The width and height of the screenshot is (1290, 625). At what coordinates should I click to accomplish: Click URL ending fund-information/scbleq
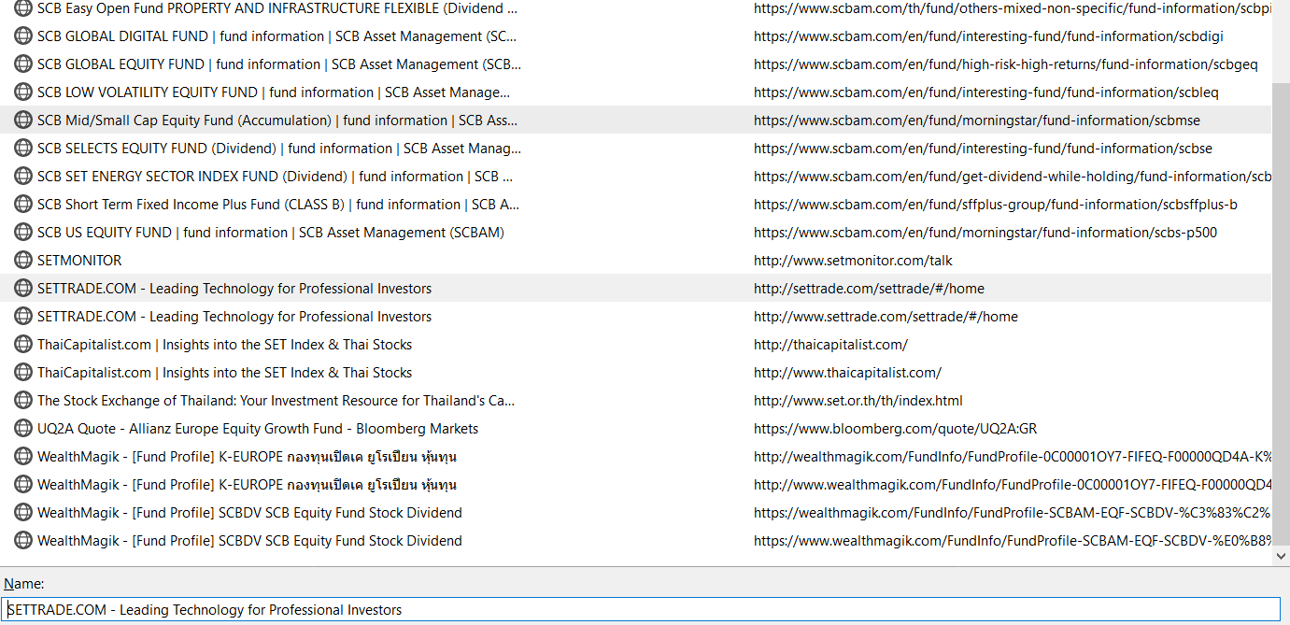click(x=986, y=92)
